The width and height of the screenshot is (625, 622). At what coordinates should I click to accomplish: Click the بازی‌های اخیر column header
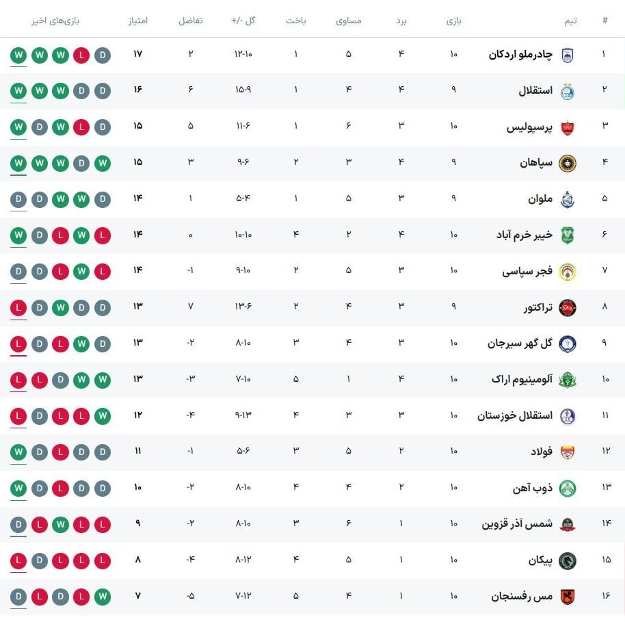55,21
